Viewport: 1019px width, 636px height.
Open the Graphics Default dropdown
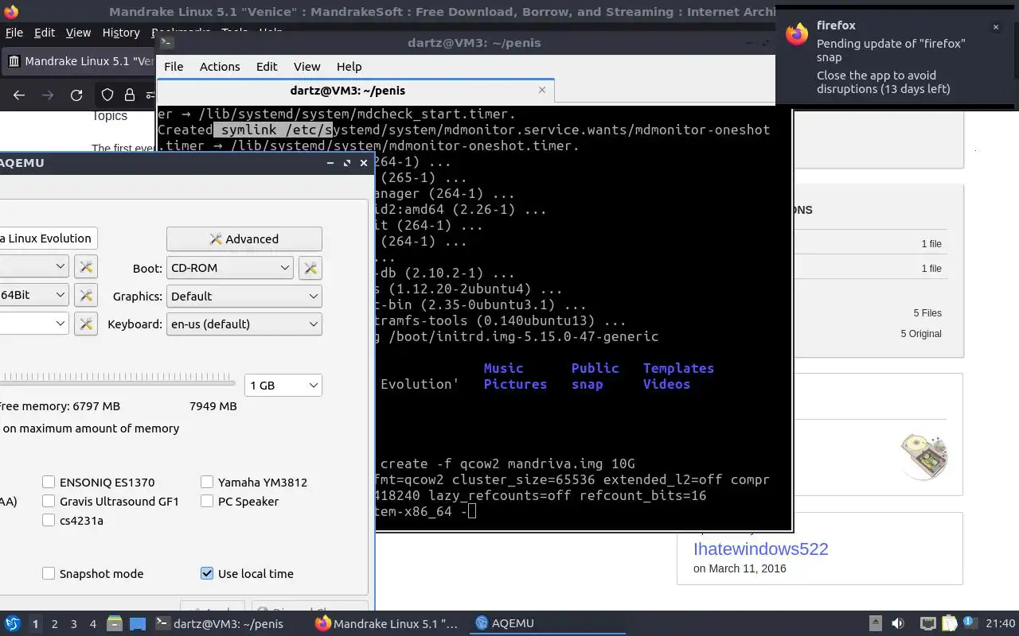244,296
